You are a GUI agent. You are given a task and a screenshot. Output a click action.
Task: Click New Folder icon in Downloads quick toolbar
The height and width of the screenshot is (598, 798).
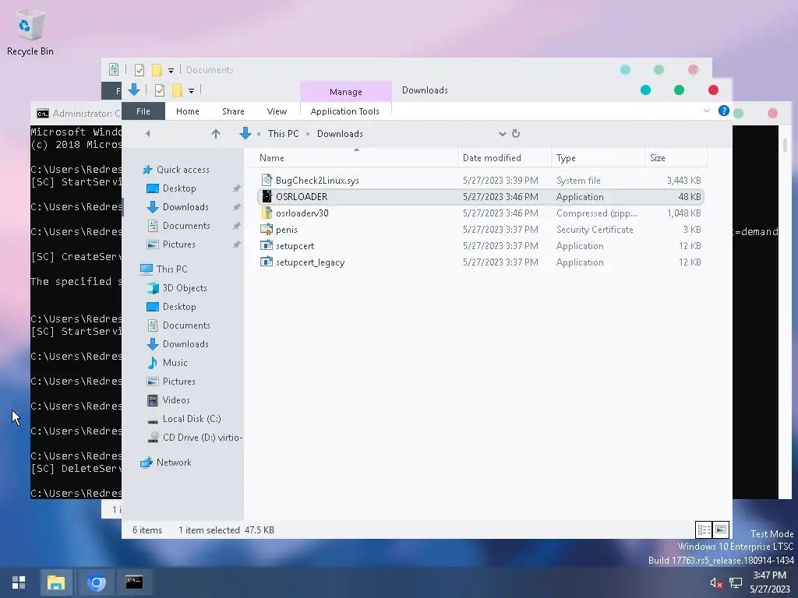pos(177,90)
